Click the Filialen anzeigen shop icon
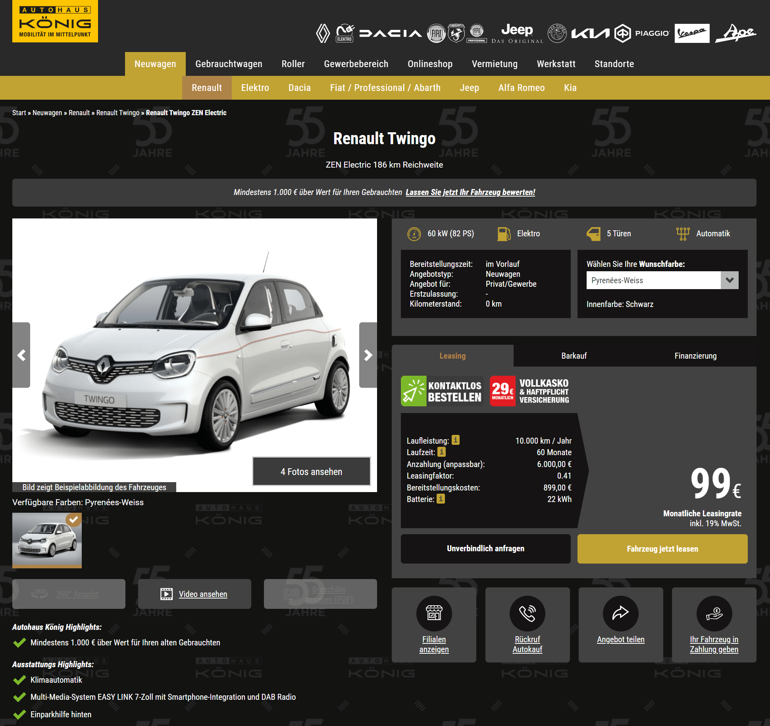 (x=434, y=613)
